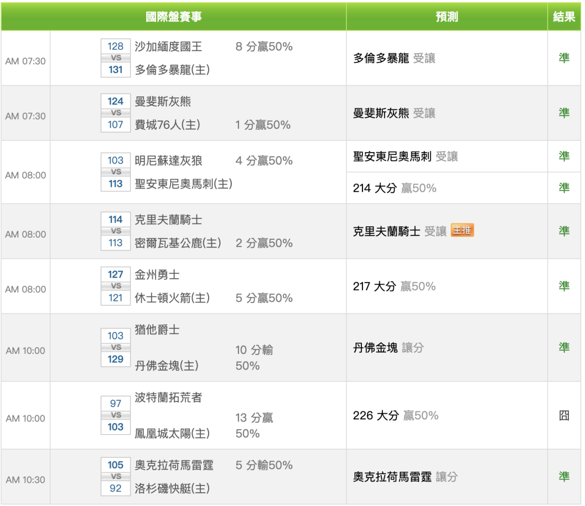
Task: Select team name 沙加緬度國王
Action: (168, 47)
